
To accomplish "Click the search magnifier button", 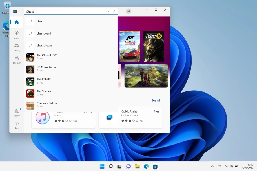I will click(114, 12).
